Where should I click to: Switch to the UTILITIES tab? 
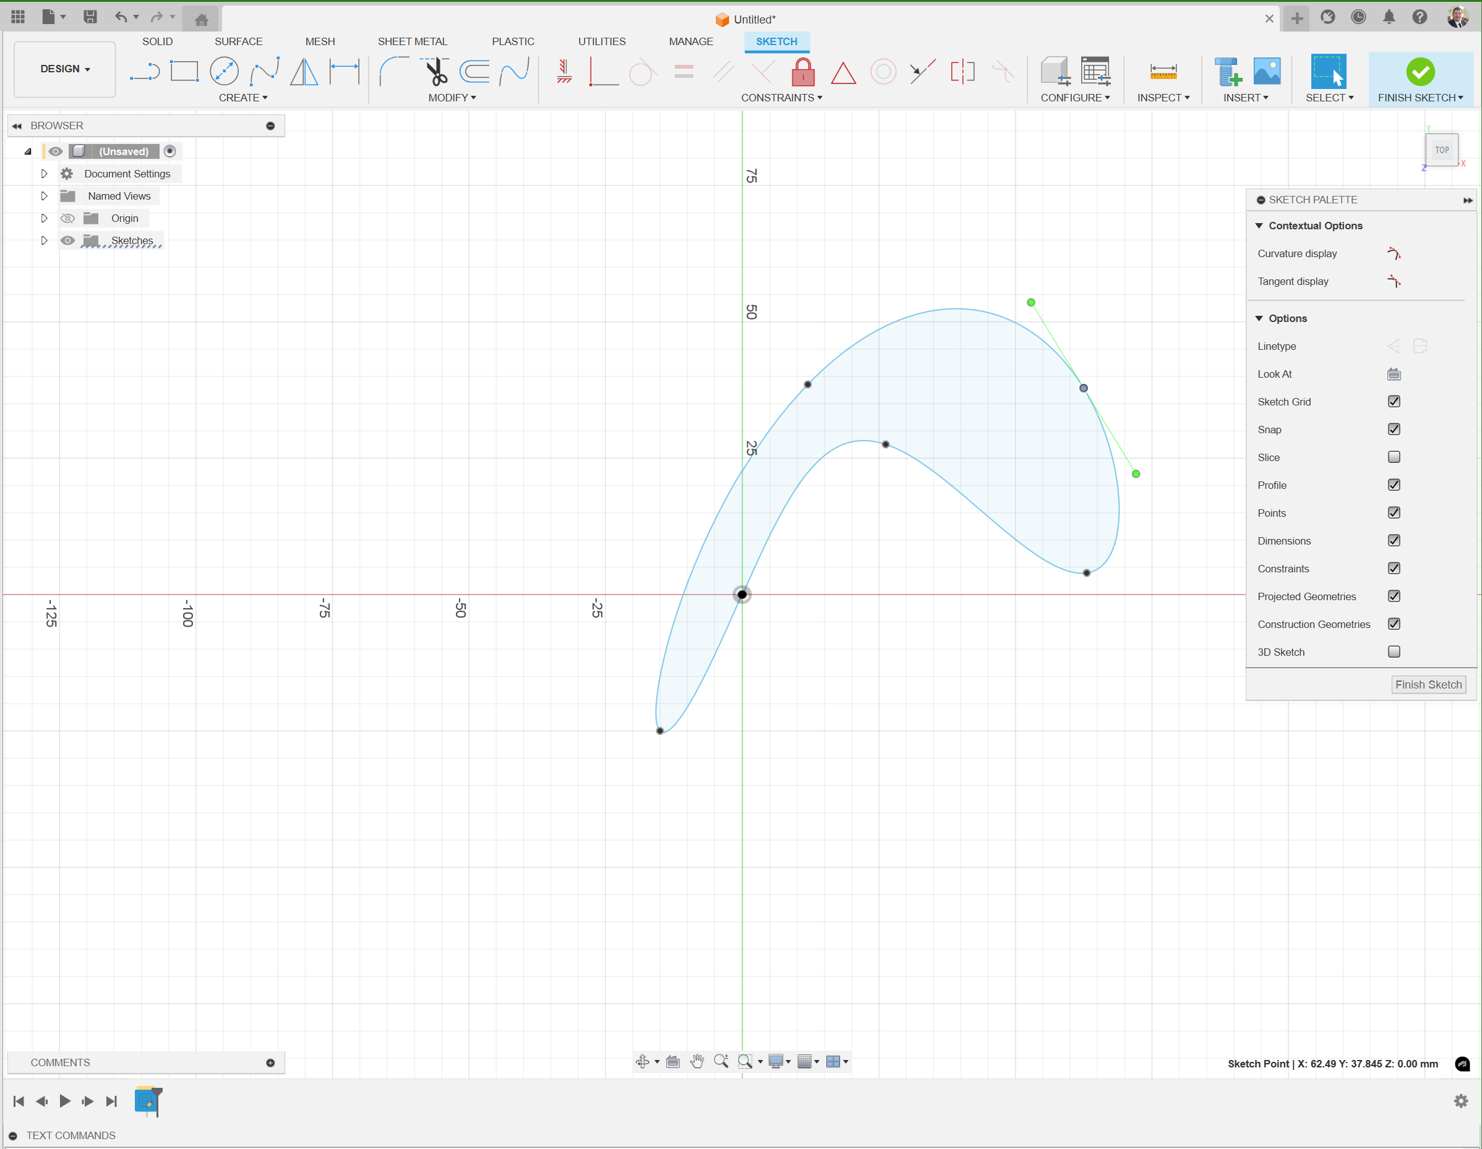[x=602, y=41]
